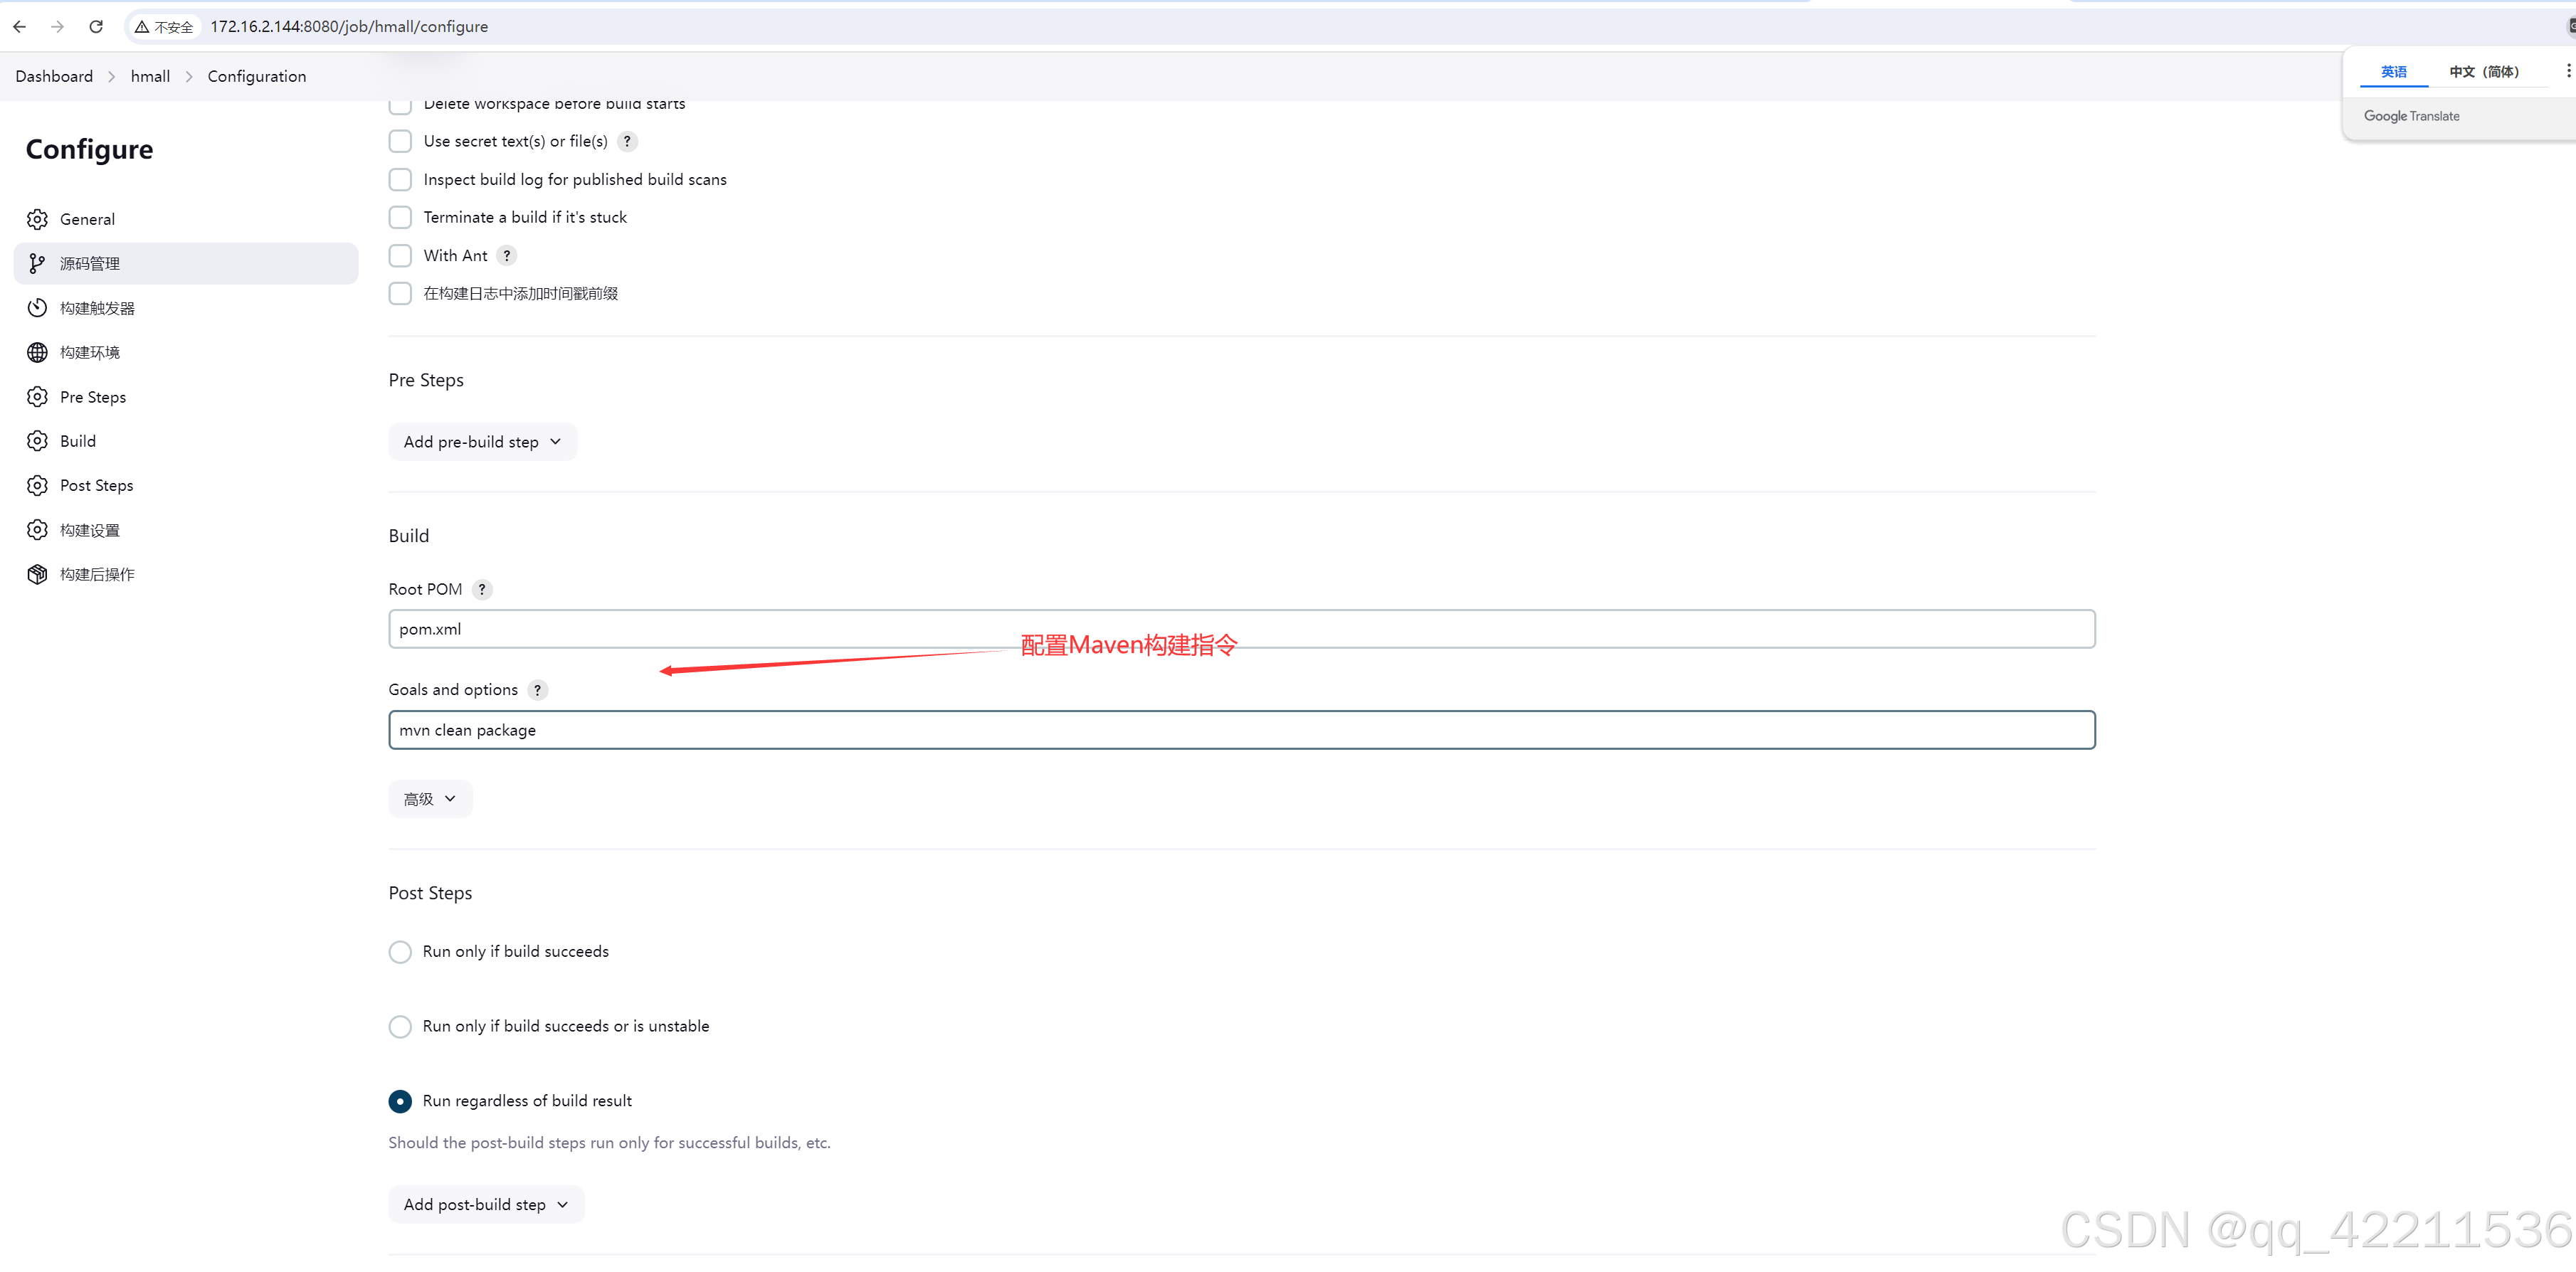Viewport: 2576px width, 1272px height.
Task: Click the 构建设置 icon in sidebar
Action: pyautogui.click(x=38, y=529)
